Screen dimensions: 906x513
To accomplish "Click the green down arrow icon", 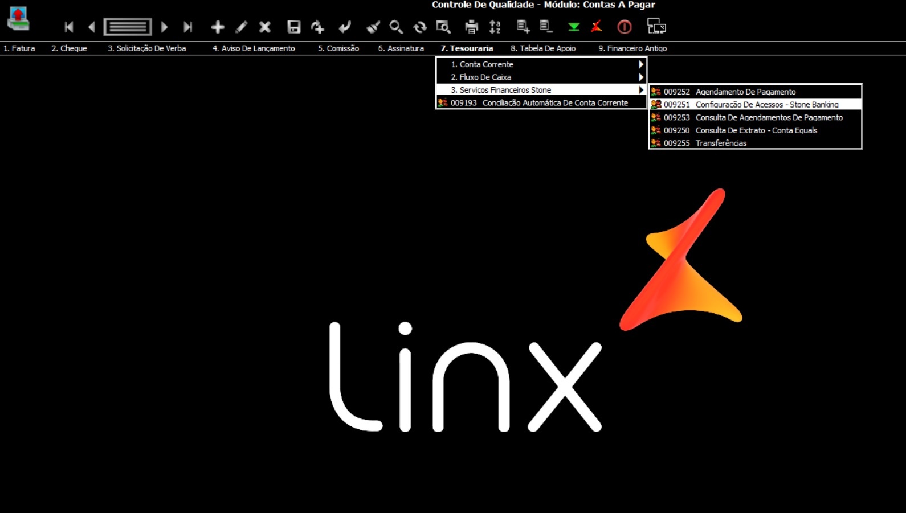I will pyautogui.click(x=574, y=27).
